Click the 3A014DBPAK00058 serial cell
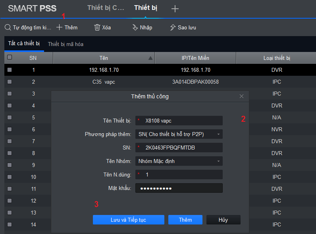This screenshot has width=316, height=234. tap(195, 82)
